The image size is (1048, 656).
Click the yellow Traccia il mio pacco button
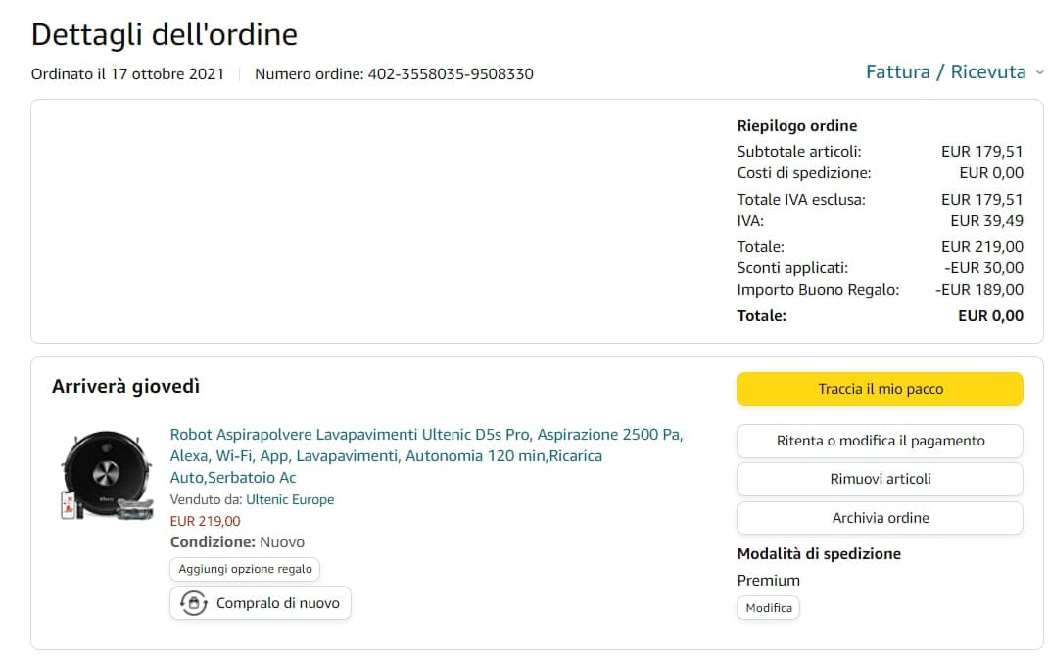(880, 389)
